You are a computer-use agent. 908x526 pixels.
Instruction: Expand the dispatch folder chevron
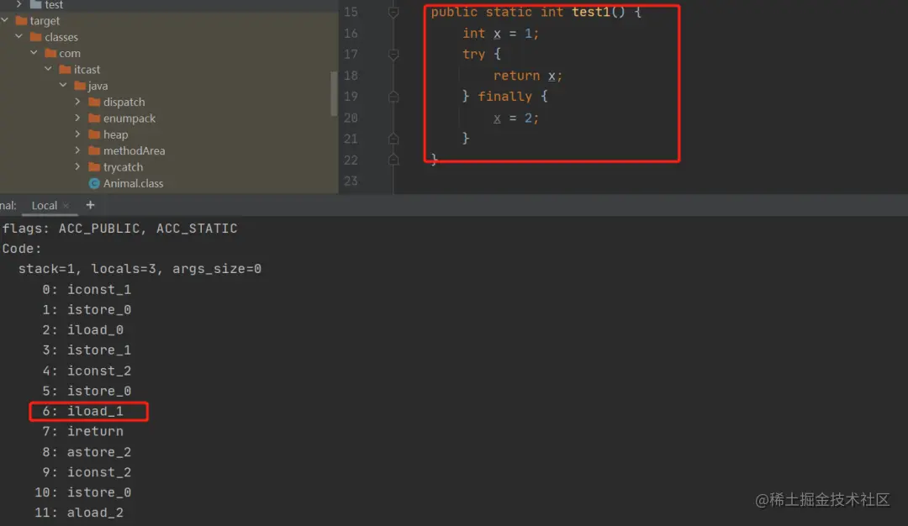[x=77, y=102]
